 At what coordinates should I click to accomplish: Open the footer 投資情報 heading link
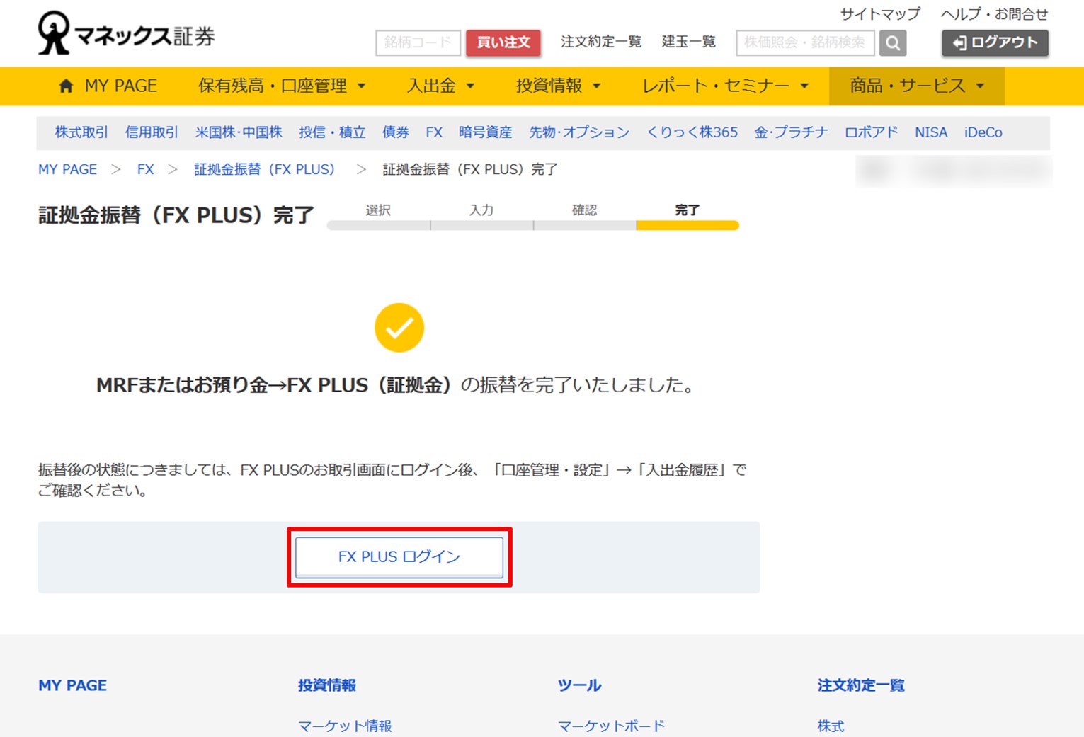pos(327,685)
